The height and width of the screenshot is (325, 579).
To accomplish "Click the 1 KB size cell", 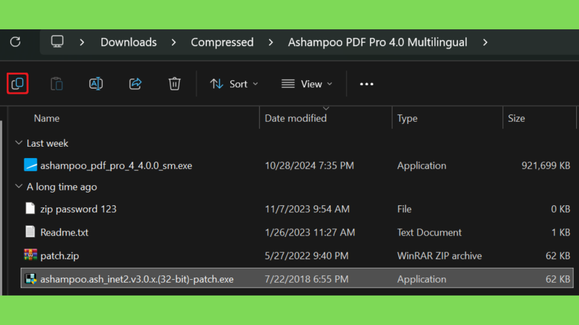I will 561,232.
